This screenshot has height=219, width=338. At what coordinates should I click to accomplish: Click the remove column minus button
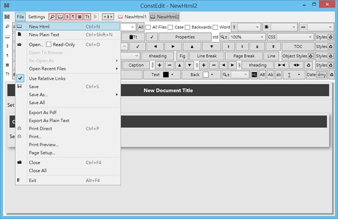click(x=214, y=65)
